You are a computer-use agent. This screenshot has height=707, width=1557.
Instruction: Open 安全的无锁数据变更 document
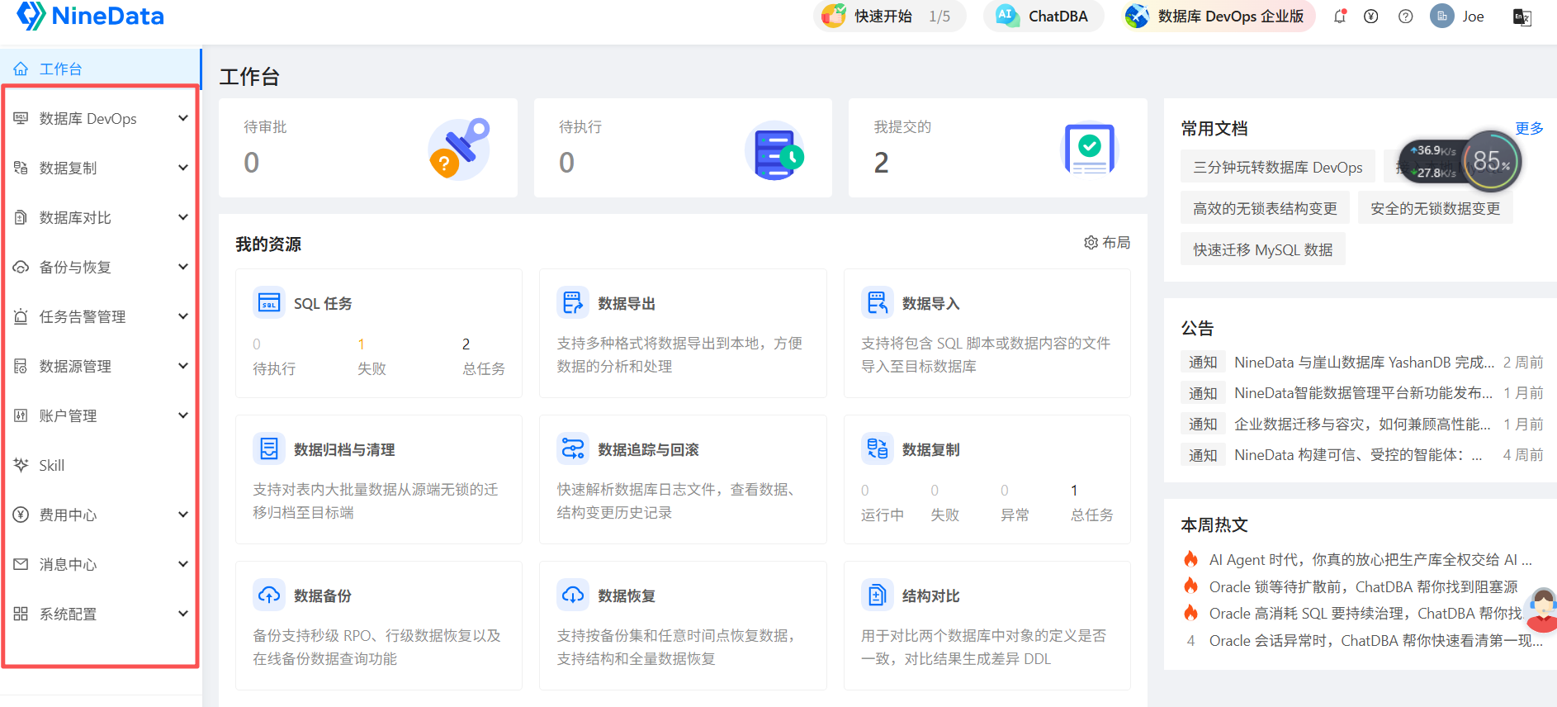(1436, 208)
